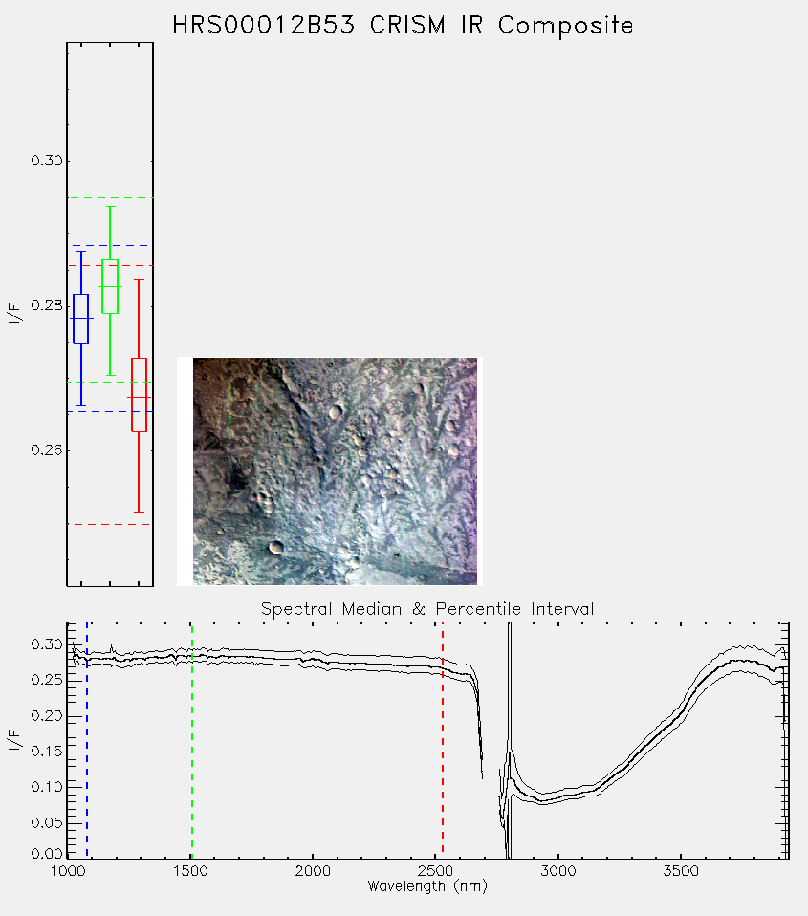Click the spike artifact near 2800 nm
The image size is (808, 916).
tap(510, 740)
